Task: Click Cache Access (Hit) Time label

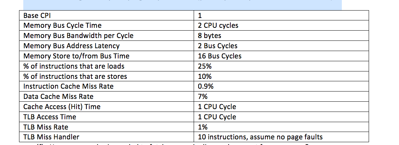Action: click(x=62, y=107)
